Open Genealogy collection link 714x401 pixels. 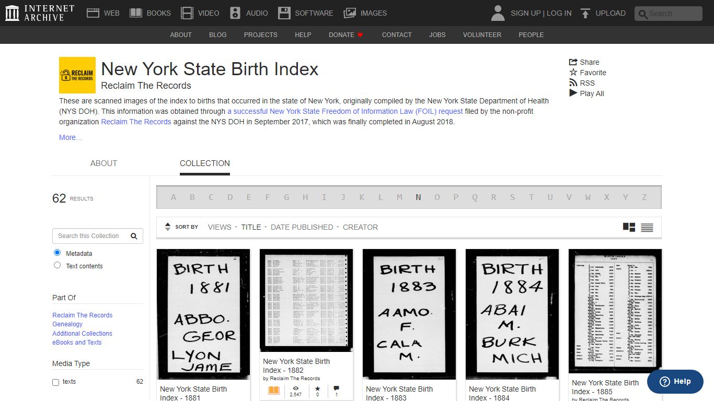click(x=67, y=324)
